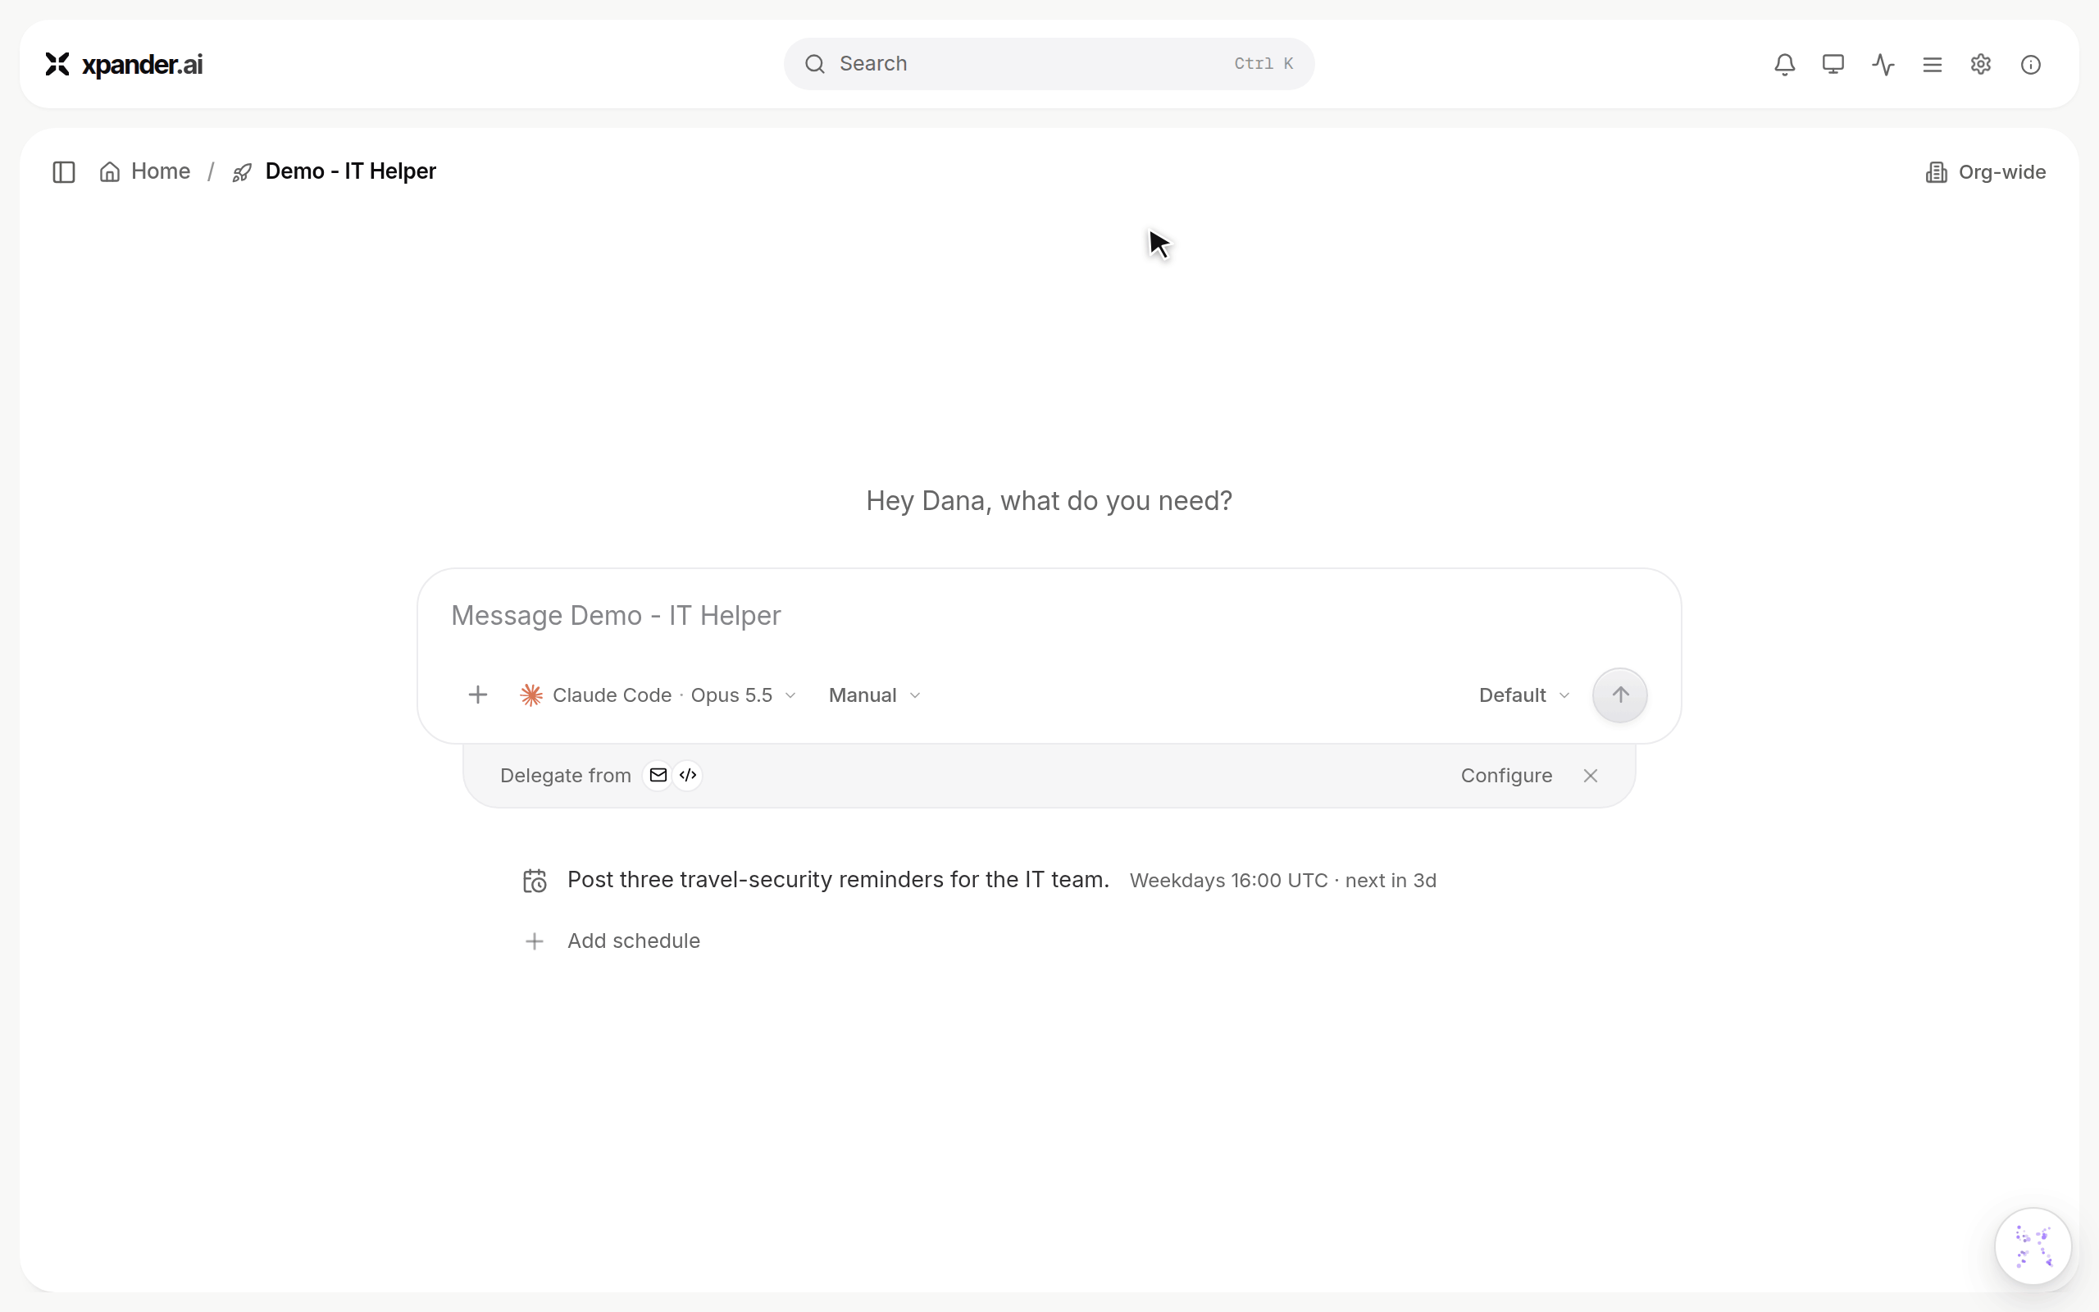Click the Claude starburst icon
The width and height of the screenshot is (2099, 1312).
click(x=530, y=695)
